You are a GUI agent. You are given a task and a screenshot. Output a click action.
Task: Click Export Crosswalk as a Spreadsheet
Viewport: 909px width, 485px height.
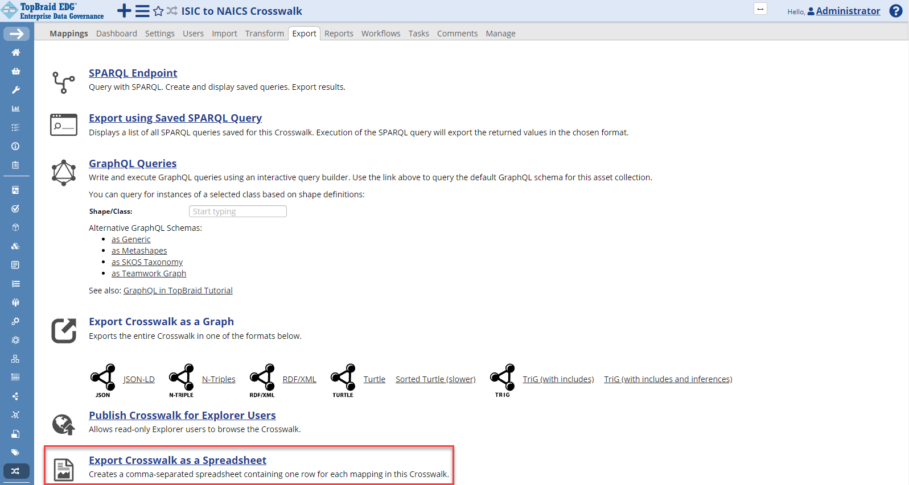(178, 460)
